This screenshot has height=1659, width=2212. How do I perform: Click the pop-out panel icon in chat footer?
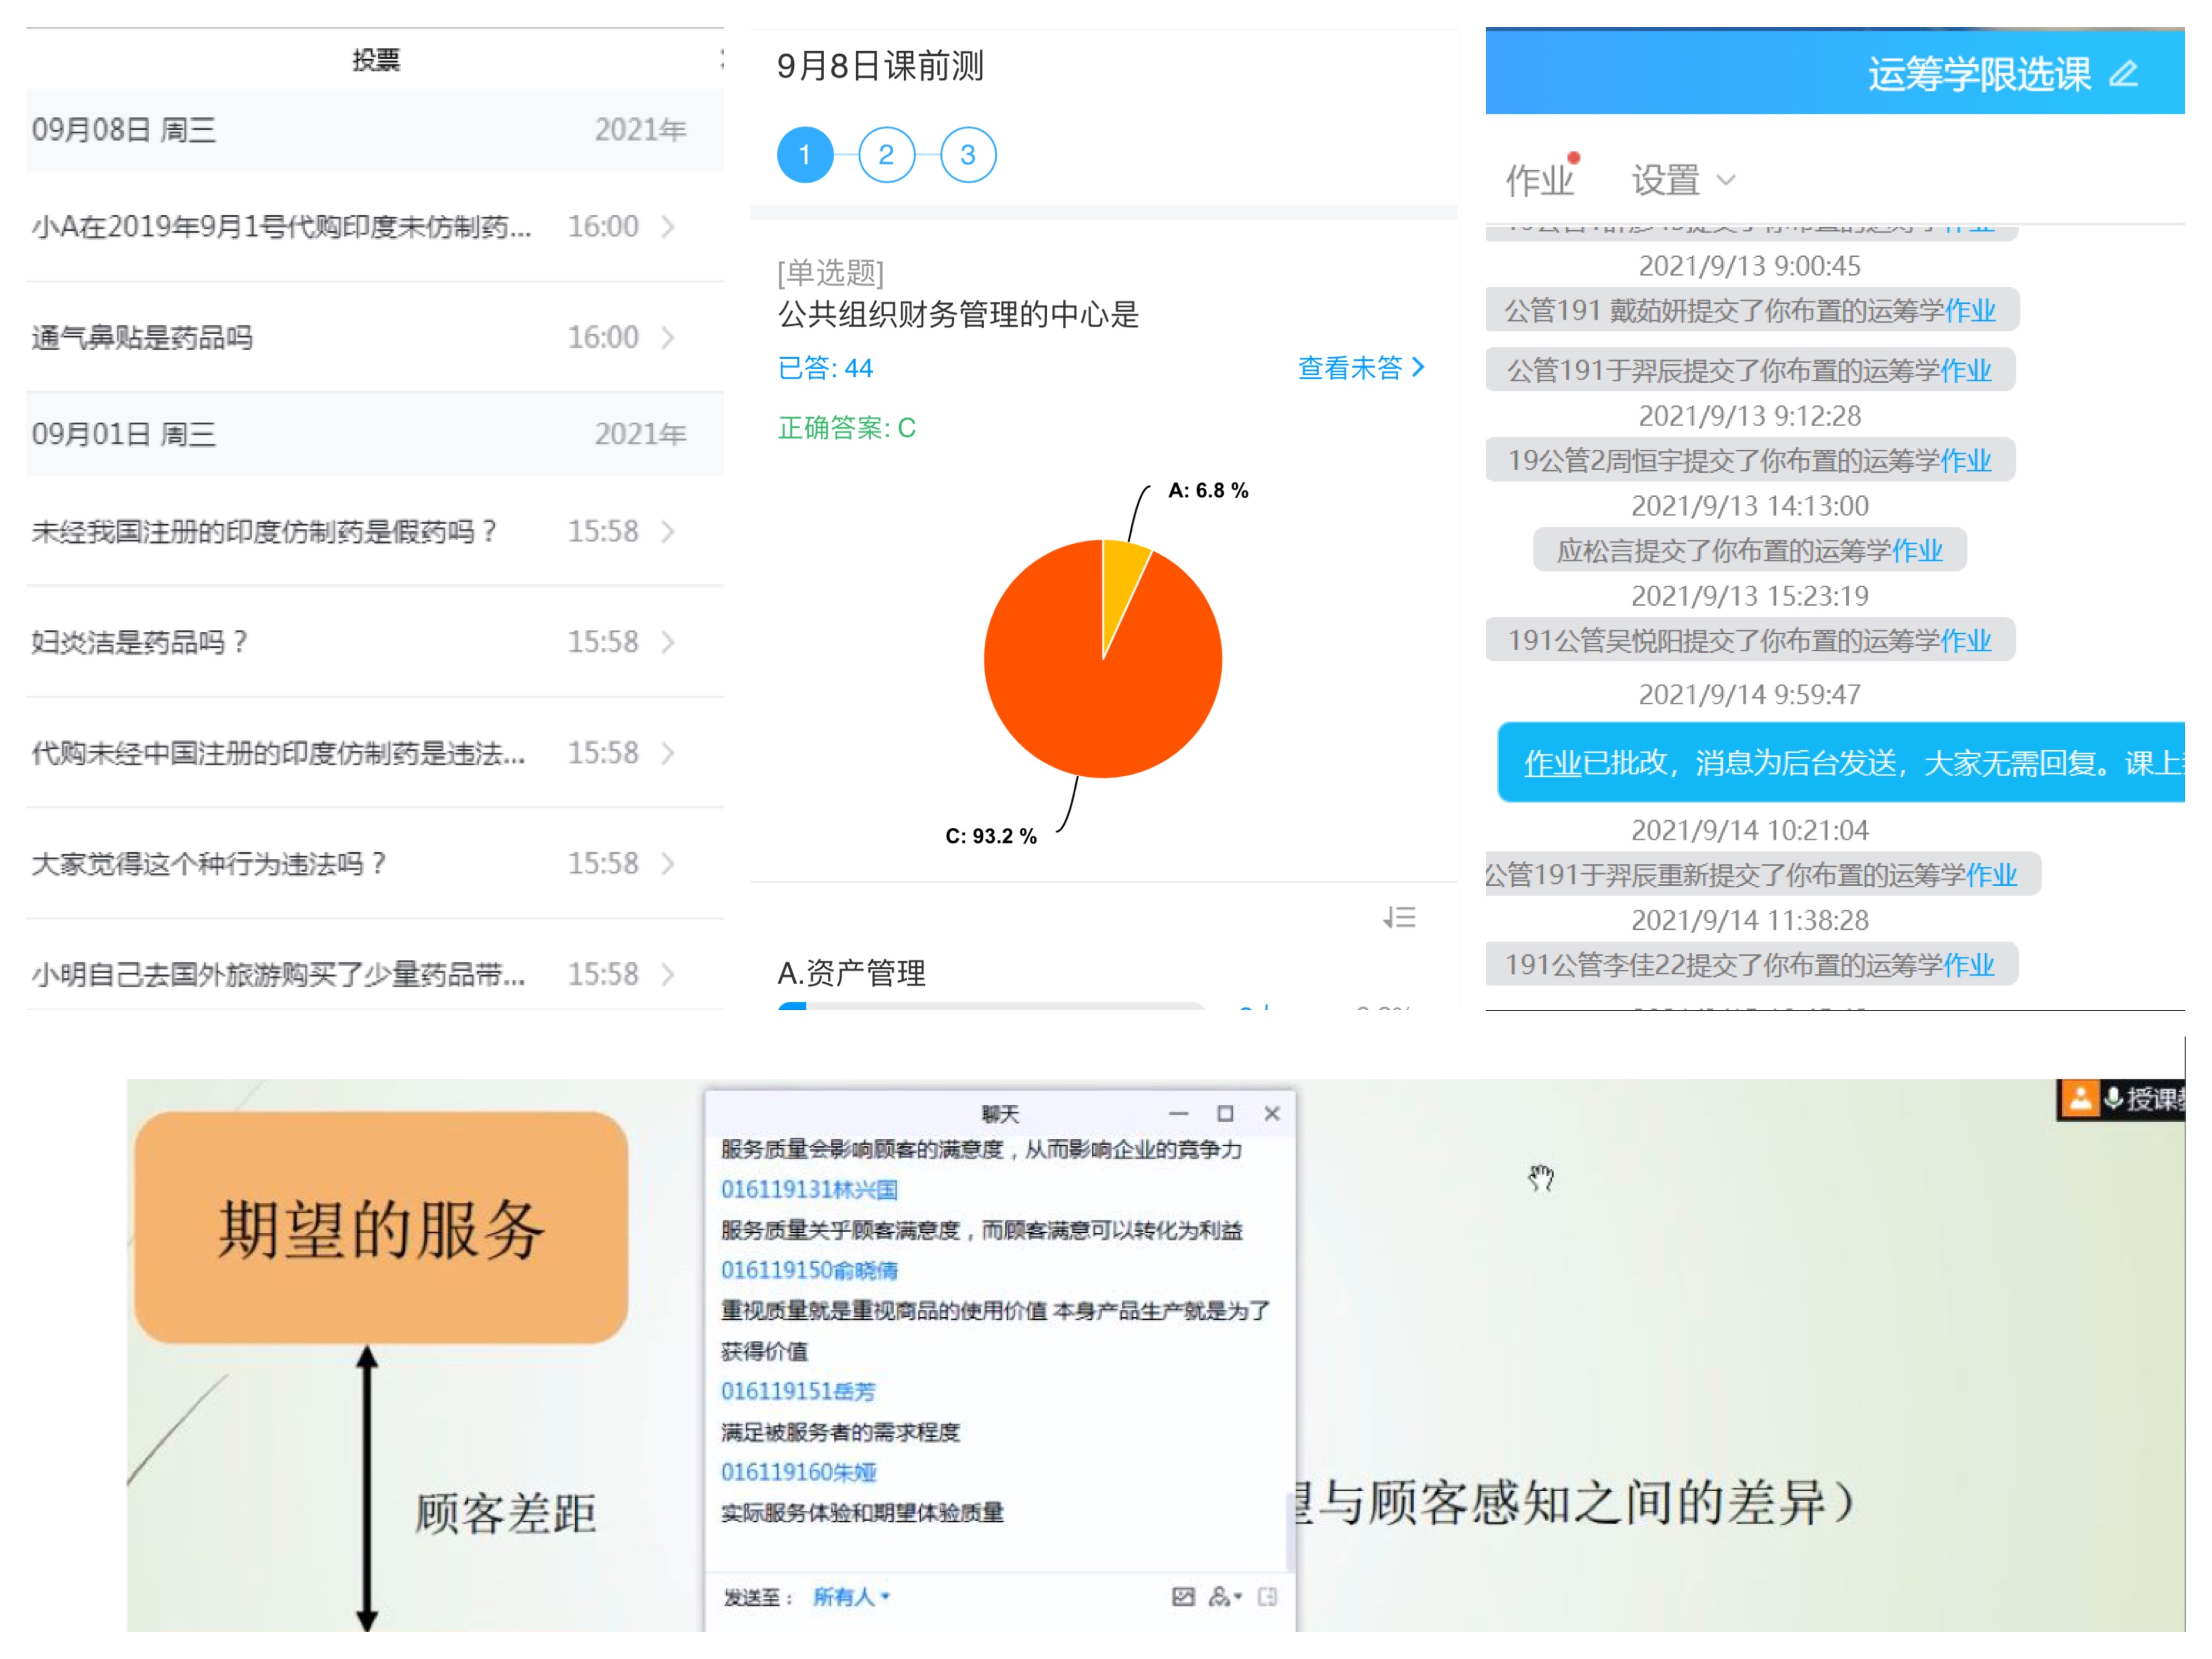(1268, 1597)
